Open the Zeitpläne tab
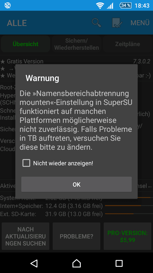Screen dimensions: 153x273 [128, 44]
